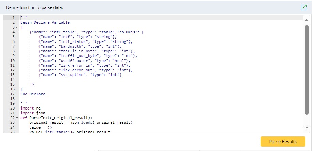Image resolution: width=312 pixels, height=151 pixels.
Task: Click line number 1 in the gutter
Action: [x=13, y=18]
